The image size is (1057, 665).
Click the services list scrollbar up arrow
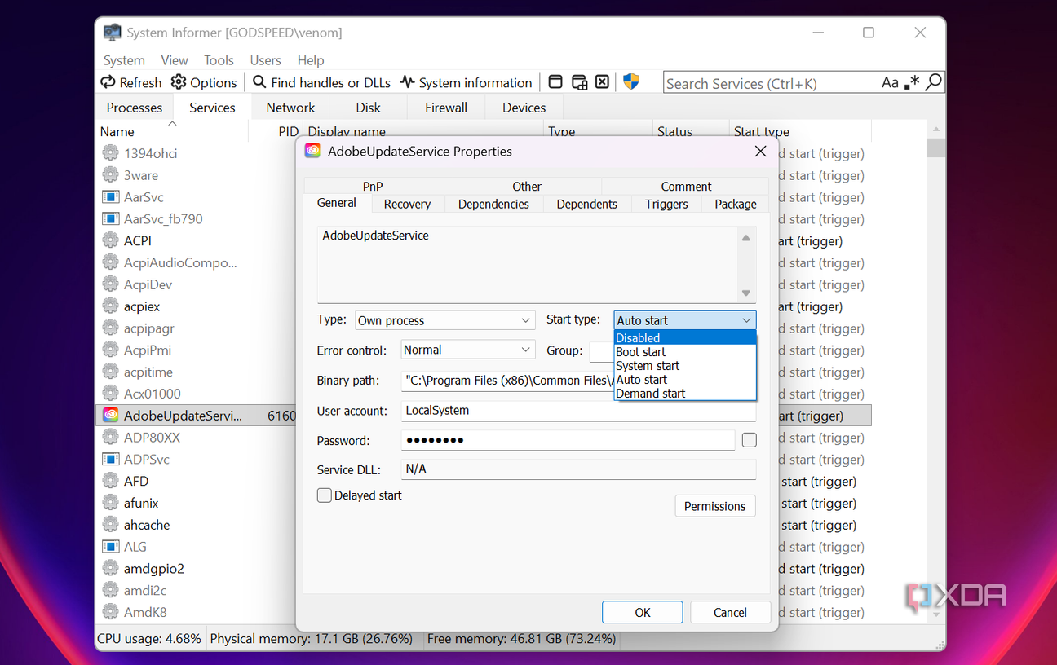pos(935,130)
